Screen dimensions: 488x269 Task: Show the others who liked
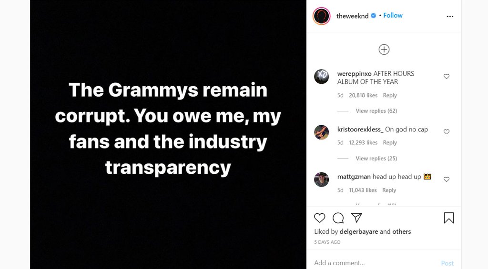[x=401, y=232]
